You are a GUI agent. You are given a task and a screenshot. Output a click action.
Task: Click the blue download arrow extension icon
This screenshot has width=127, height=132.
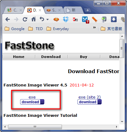(x=114, y=19)
